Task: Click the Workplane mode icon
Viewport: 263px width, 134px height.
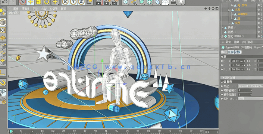Action: [x=3, y=38]
